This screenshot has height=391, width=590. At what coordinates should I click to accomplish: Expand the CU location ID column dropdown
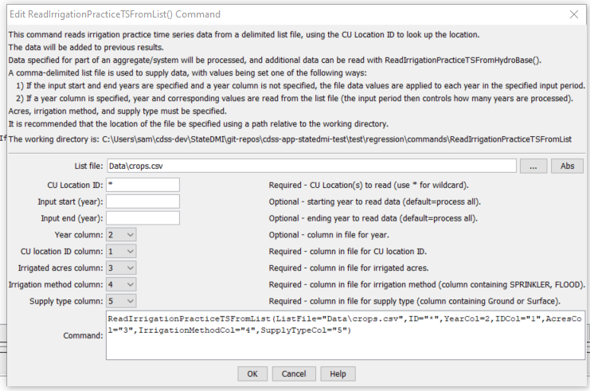click(x=121, y=252)
